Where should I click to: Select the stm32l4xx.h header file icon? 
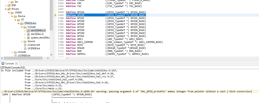[x=28, y=34]
